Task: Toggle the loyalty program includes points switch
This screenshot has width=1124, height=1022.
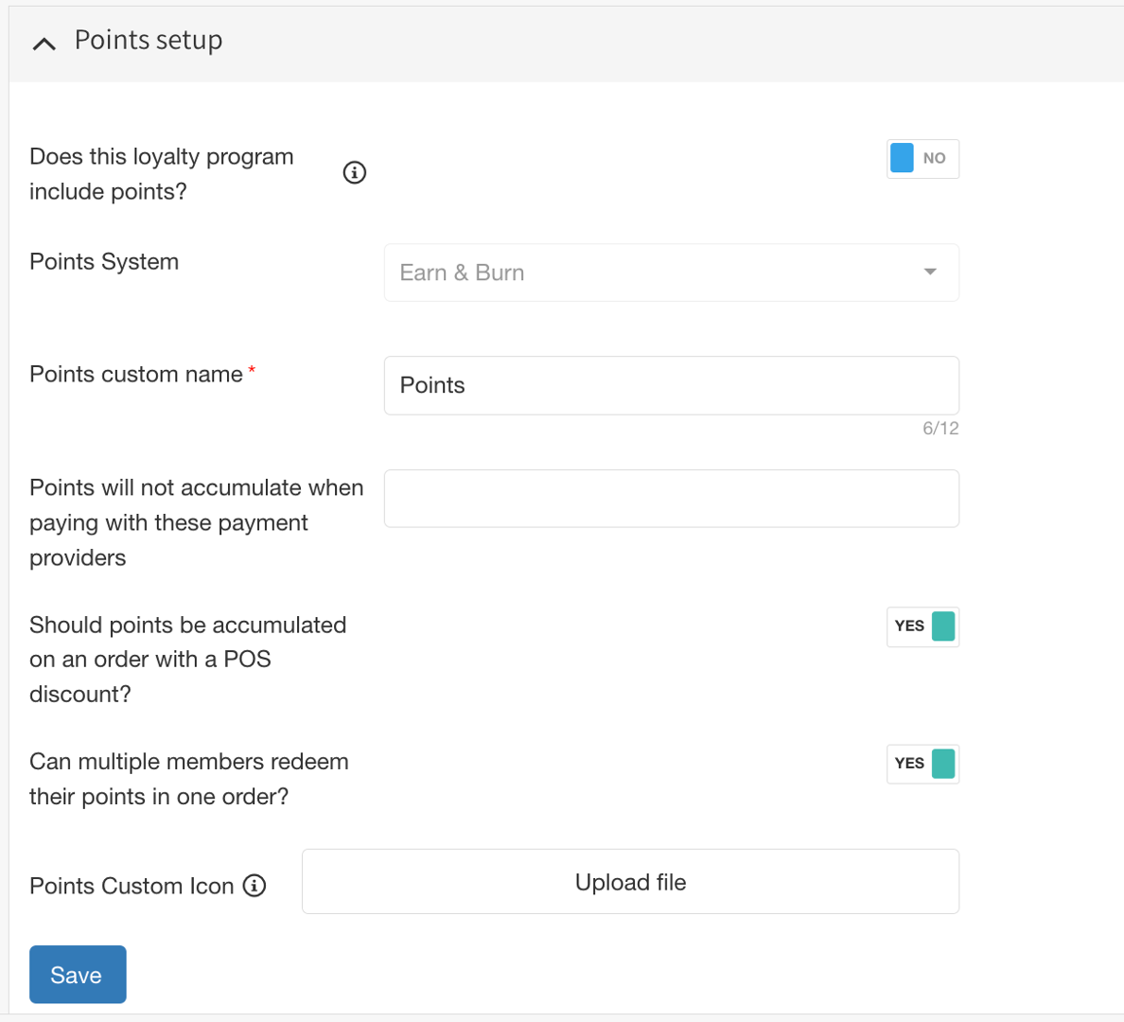Action: [x=922, y=159]
